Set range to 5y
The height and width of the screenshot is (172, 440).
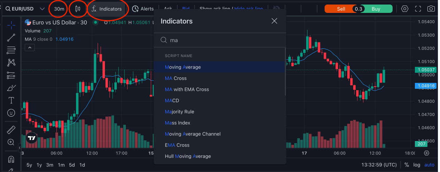coord(29,165)
